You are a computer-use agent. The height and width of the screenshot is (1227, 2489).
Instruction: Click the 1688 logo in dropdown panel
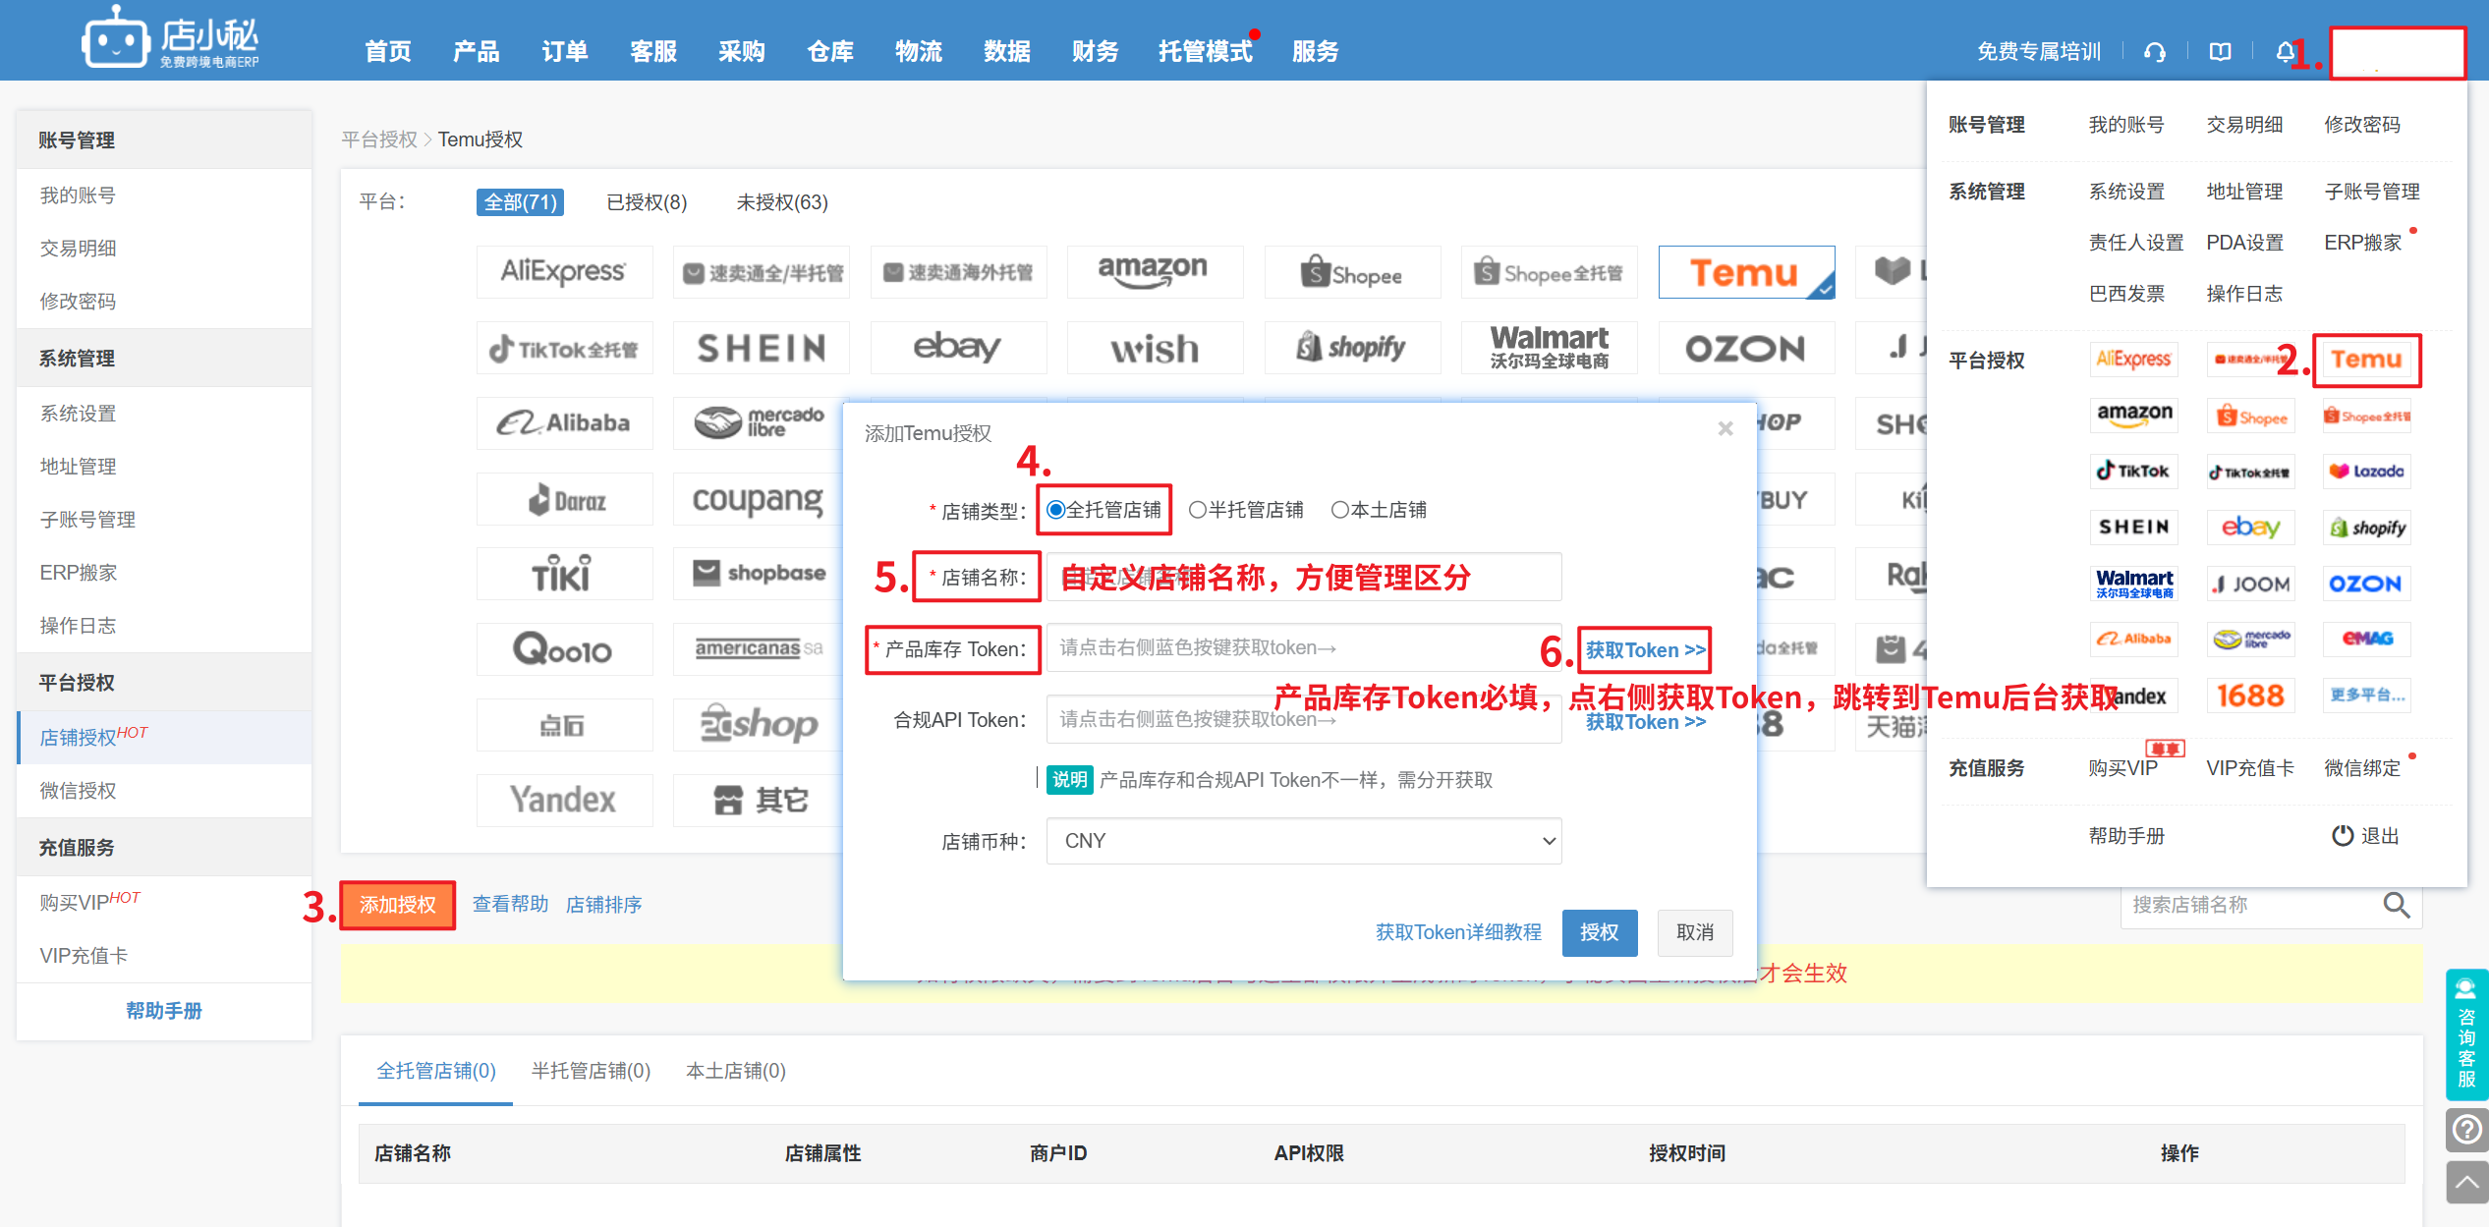click(2250, 696)
